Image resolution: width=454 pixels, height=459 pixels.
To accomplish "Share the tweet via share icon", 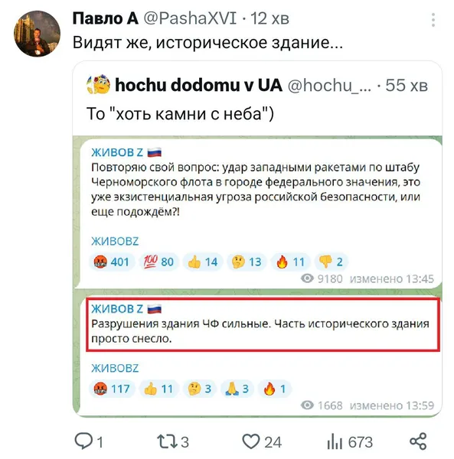I will coord(418,441).
